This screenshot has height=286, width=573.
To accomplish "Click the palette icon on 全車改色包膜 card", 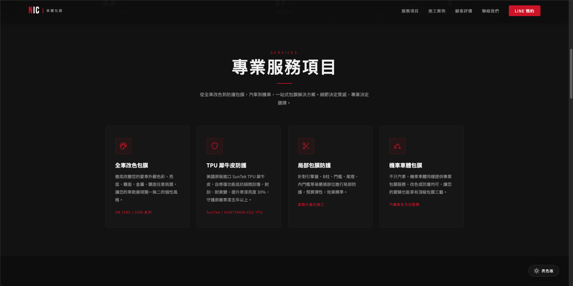I will tap(123, 146).
